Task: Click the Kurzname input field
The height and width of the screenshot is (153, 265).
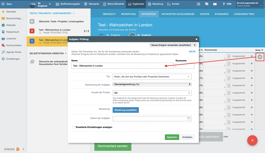Action: (x=185, y=66)
